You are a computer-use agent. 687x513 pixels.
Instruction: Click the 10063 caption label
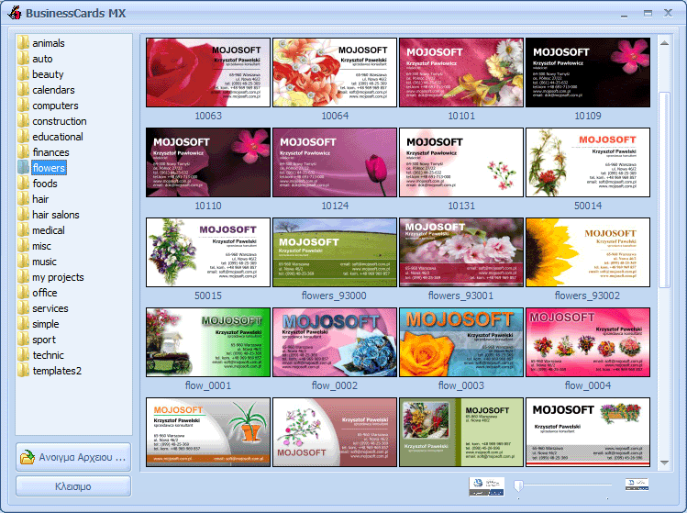(208, 116)
